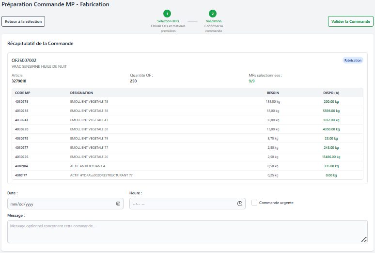The width and height of the screenshot is (375, 253).
Task: Click VRAC SENSIFINE HUILE DE NUIT text
Action: [39, 66]
